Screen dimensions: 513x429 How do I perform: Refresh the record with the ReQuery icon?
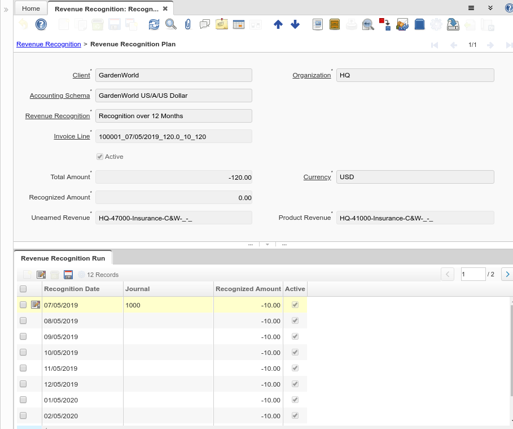pos(154,24)
